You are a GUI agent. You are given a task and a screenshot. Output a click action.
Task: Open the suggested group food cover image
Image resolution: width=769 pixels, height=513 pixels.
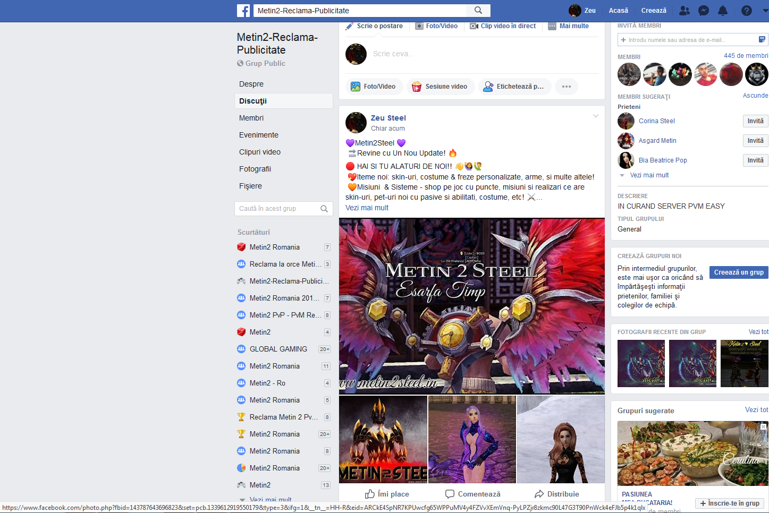click(x=693, y=454)
